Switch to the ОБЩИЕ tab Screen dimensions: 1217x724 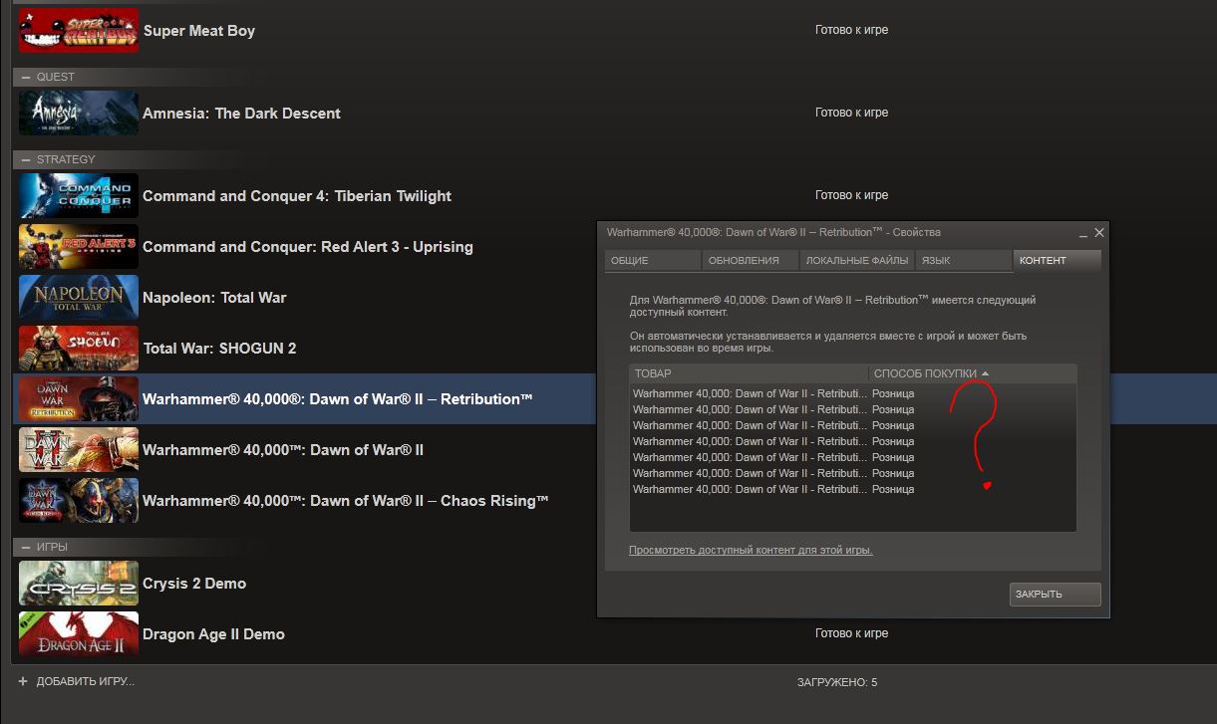tap(653, 260)
